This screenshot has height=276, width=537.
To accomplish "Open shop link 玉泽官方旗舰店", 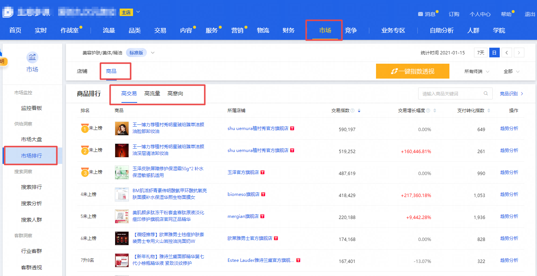I will pos(243,172).
